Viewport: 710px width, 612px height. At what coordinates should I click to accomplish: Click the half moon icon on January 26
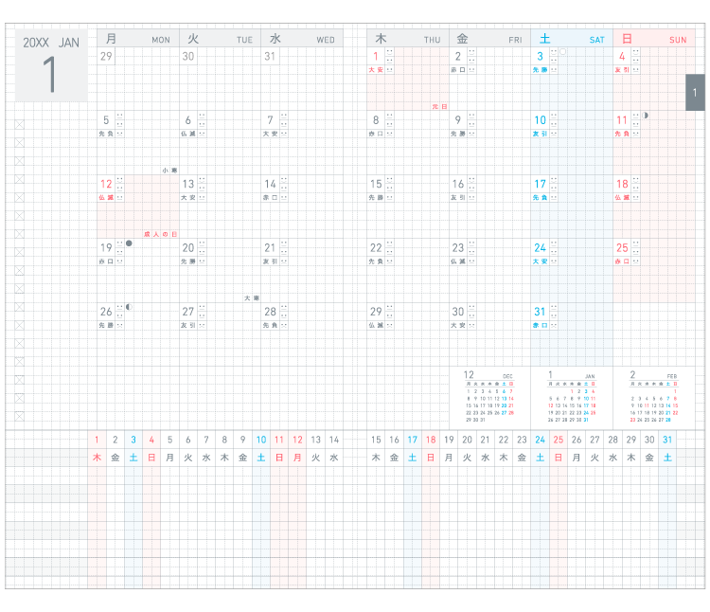[x=129, y=307]
